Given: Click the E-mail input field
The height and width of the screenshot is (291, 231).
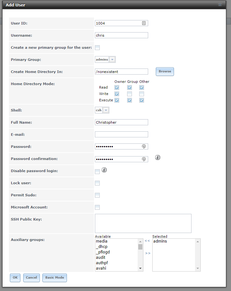Looking at the screenshot, I should tap(121, 135).
